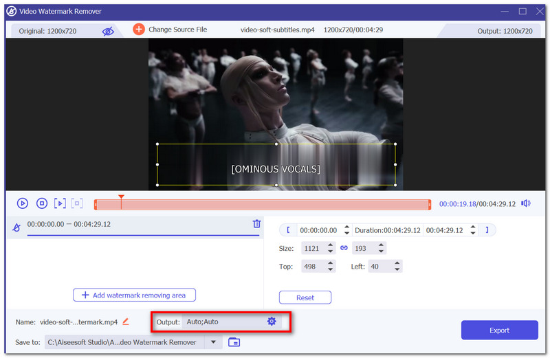
Task: Increase Left value 40 stepper
Action: tap(397, 263)
